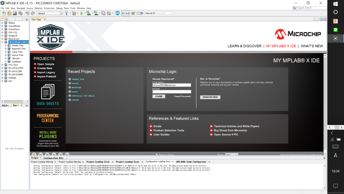The height and width of the screenshot is (194, 344).
Task: Open Windows Start button
Action: pyautogui.click(x=336, y=4)
